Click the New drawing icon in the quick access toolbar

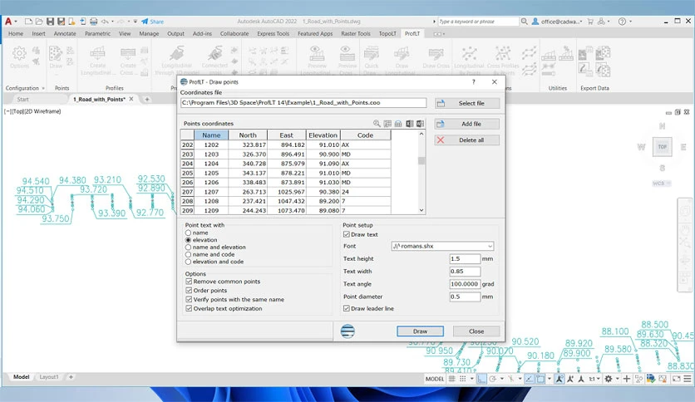(x=29, y=22)
